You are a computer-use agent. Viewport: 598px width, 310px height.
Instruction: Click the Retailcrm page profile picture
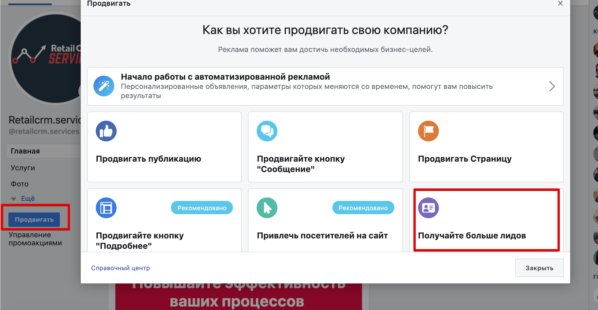pyautogui.click(x=46, y=58)
